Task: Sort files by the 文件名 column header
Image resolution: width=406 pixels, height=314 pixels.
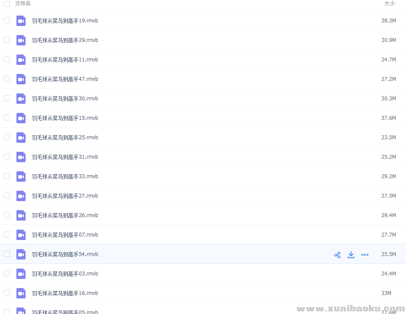Action: [x=23, y=3]
